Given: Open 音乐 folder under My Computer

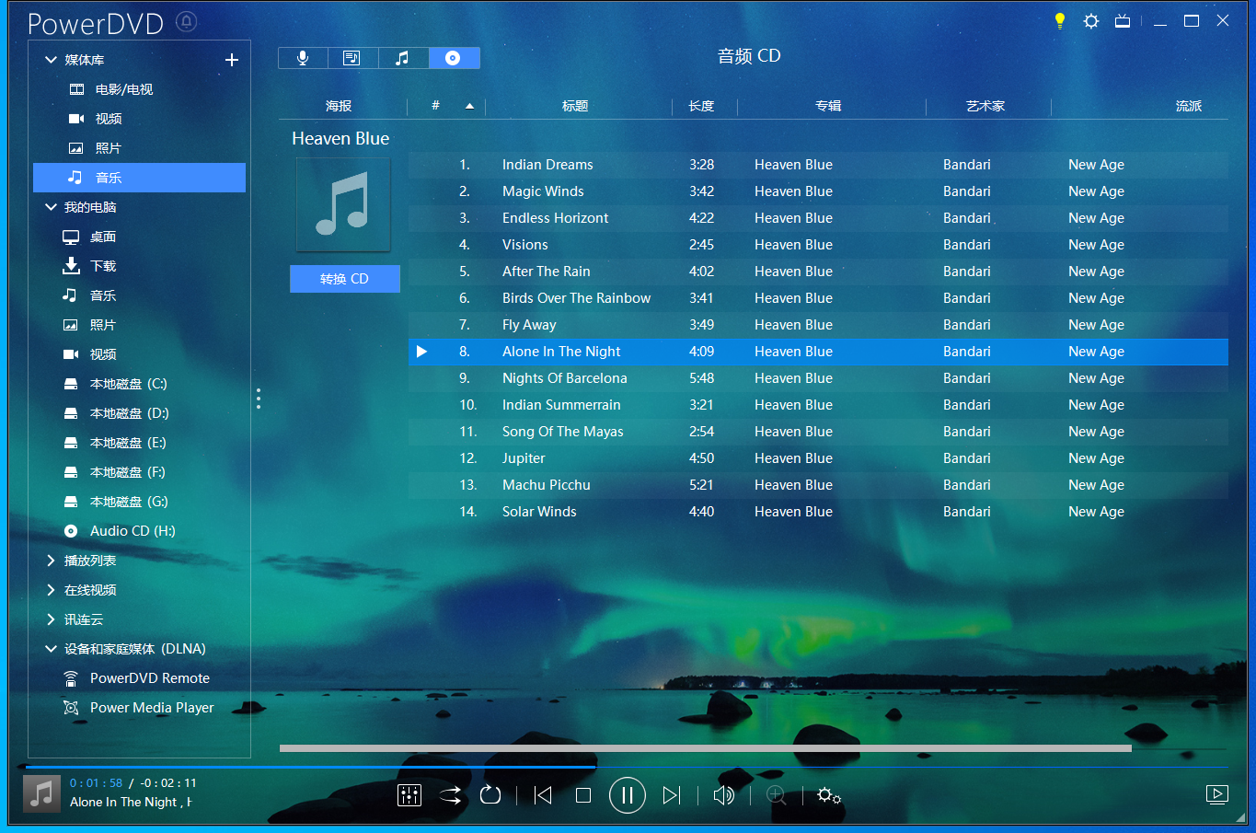Looking at the screenshot, I should [139, 295].
